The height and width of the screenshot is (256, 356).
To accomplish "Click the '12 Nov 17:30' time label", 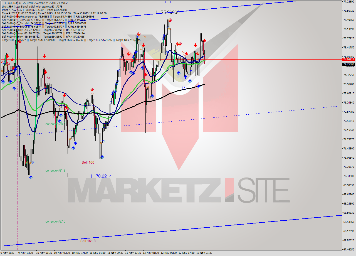I will click(x=187, y=253).
